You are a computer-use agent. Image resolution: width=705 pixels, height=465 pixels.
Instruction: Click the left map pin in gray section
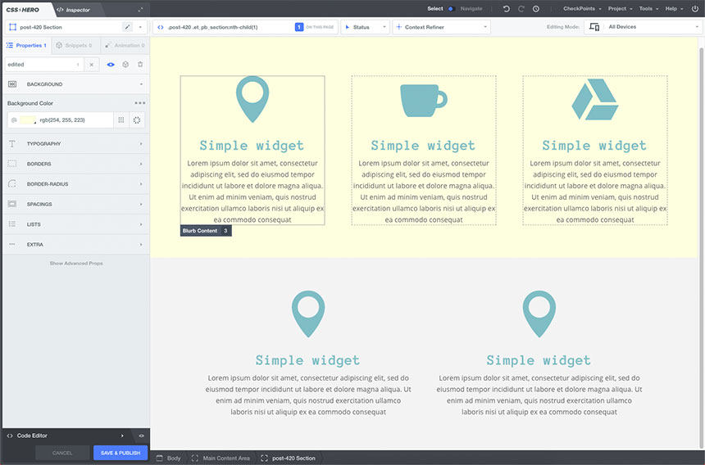pos(308,314)
